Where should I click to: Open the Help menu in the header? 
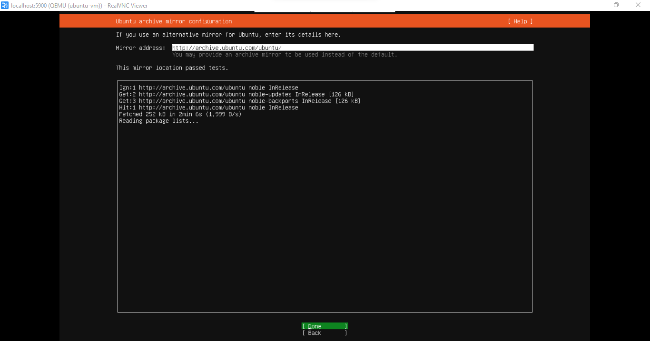coord(520,21)
